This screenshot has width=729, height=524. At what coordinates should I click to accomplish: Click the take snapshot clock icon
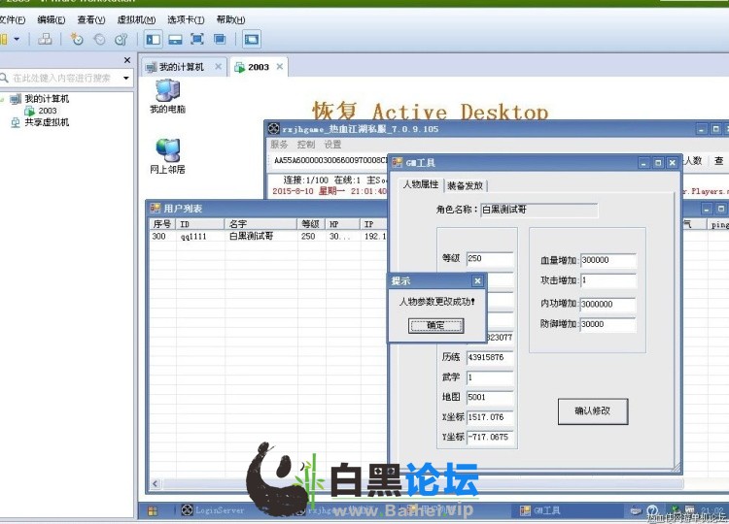[77, 40]
